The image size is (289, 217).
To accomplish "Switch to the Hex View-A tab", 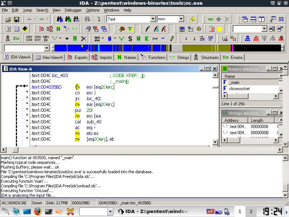I will tap(49, 58).
